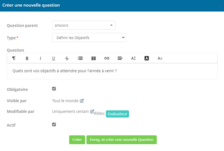Toggle bold formatting in the editor
Image resolution: width=224 pixels, height=151 pixels.
[x=27, y=58]
